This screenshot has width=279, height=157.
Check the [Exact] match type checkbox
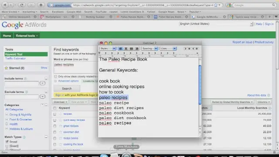pyautogui.click(x=7, y=146)
